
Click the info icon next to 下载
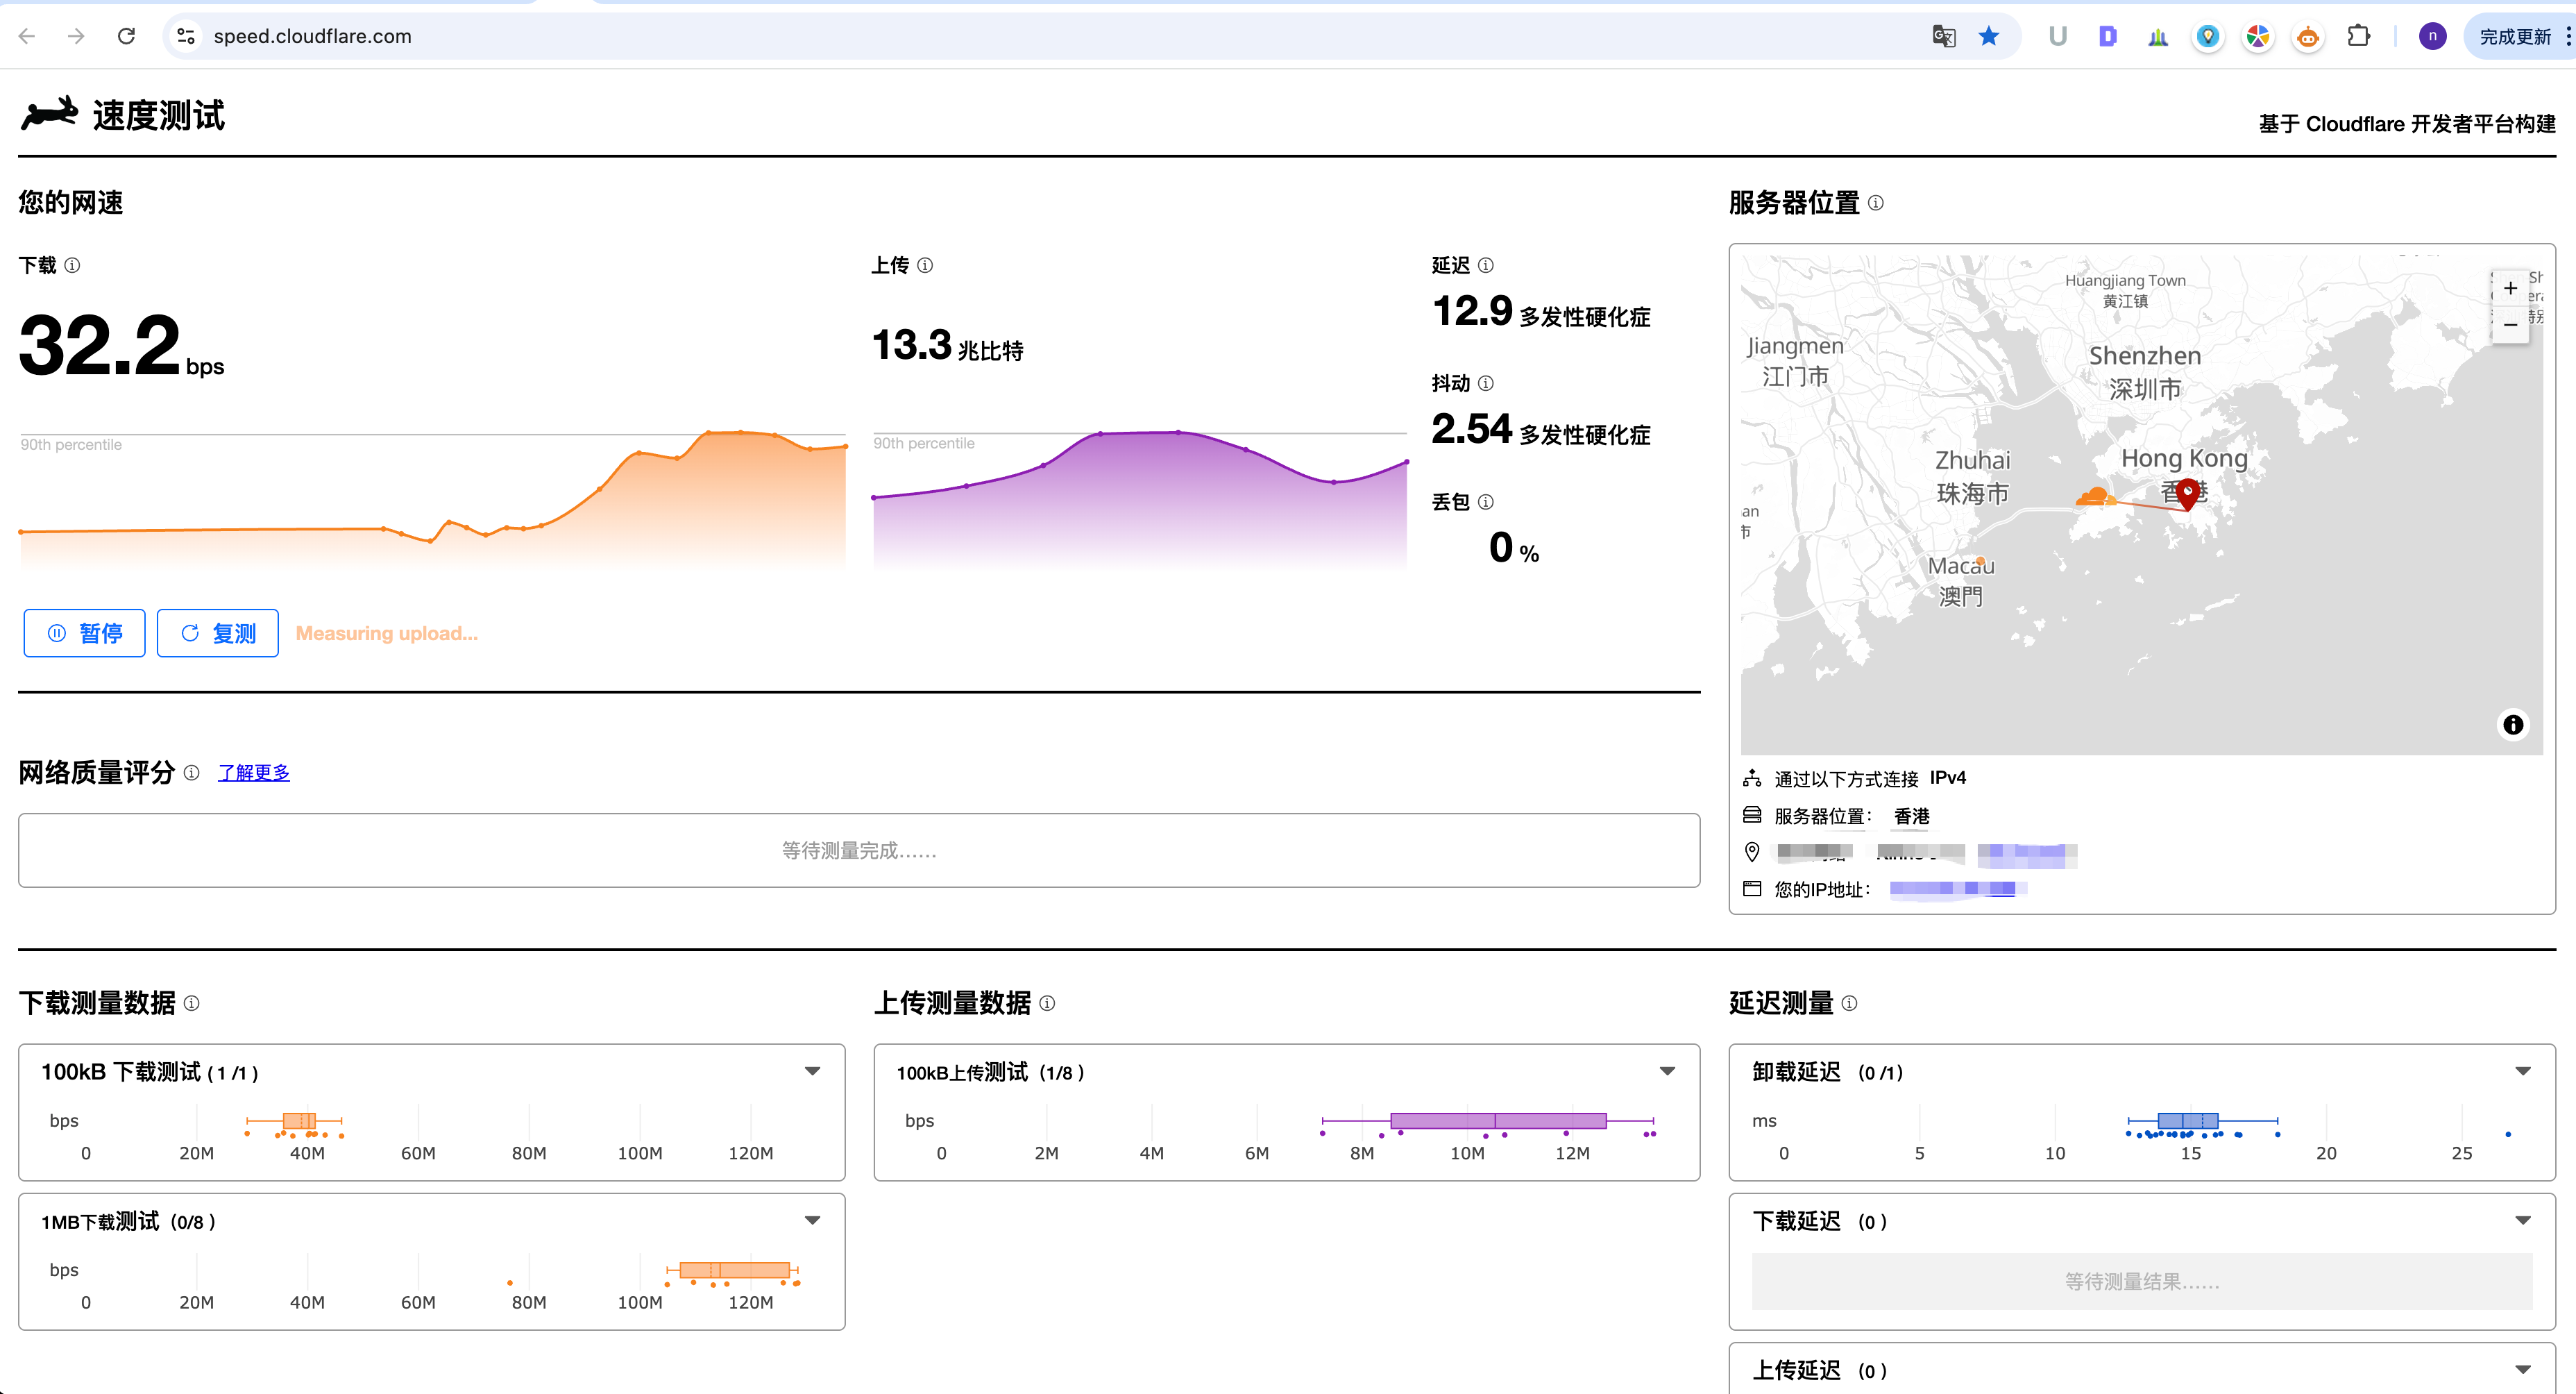pos(72,265)
